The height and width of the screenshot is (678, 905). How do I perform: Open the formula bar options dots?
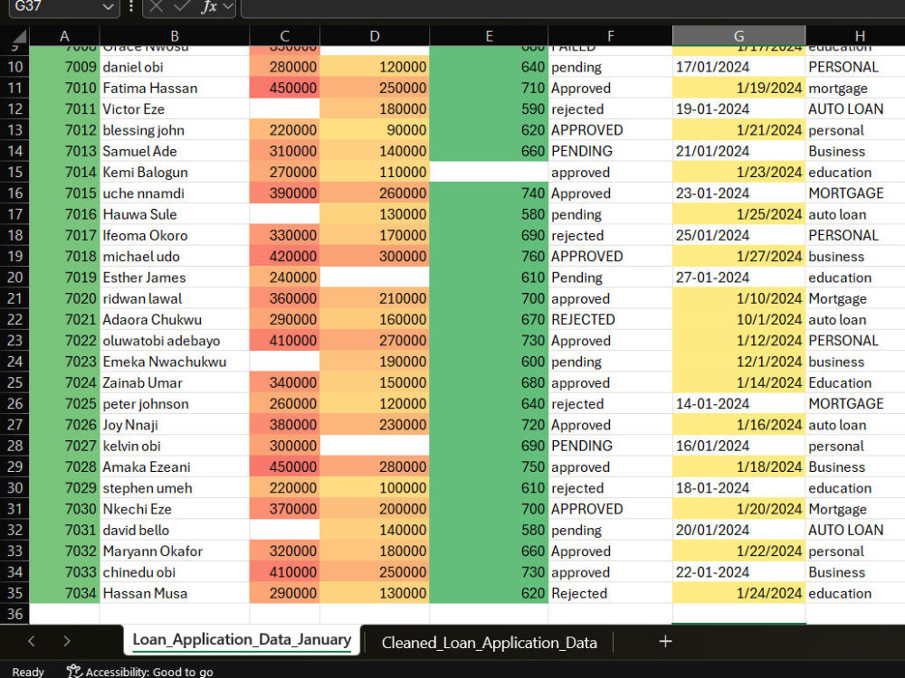[131, 6]
